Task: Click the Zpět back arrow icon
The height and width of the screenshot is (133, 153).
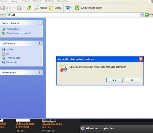Action: coord(3,8)
